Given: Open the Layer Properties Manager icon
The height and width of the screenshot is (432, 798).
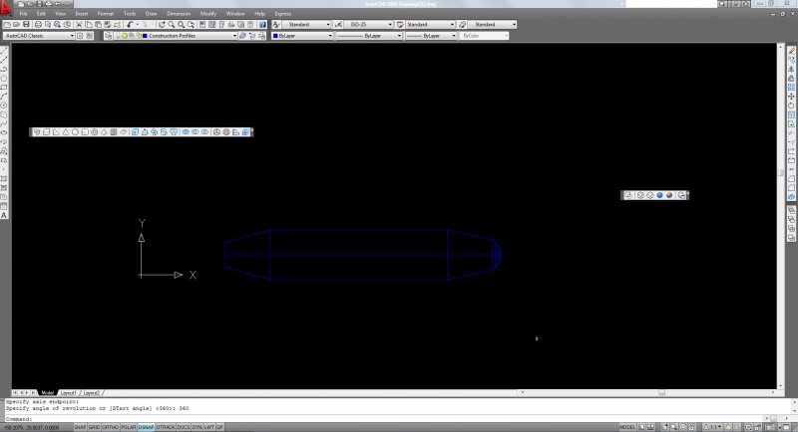Looking at the screenshot, I should pyautogui.click(x=108, y=36).
